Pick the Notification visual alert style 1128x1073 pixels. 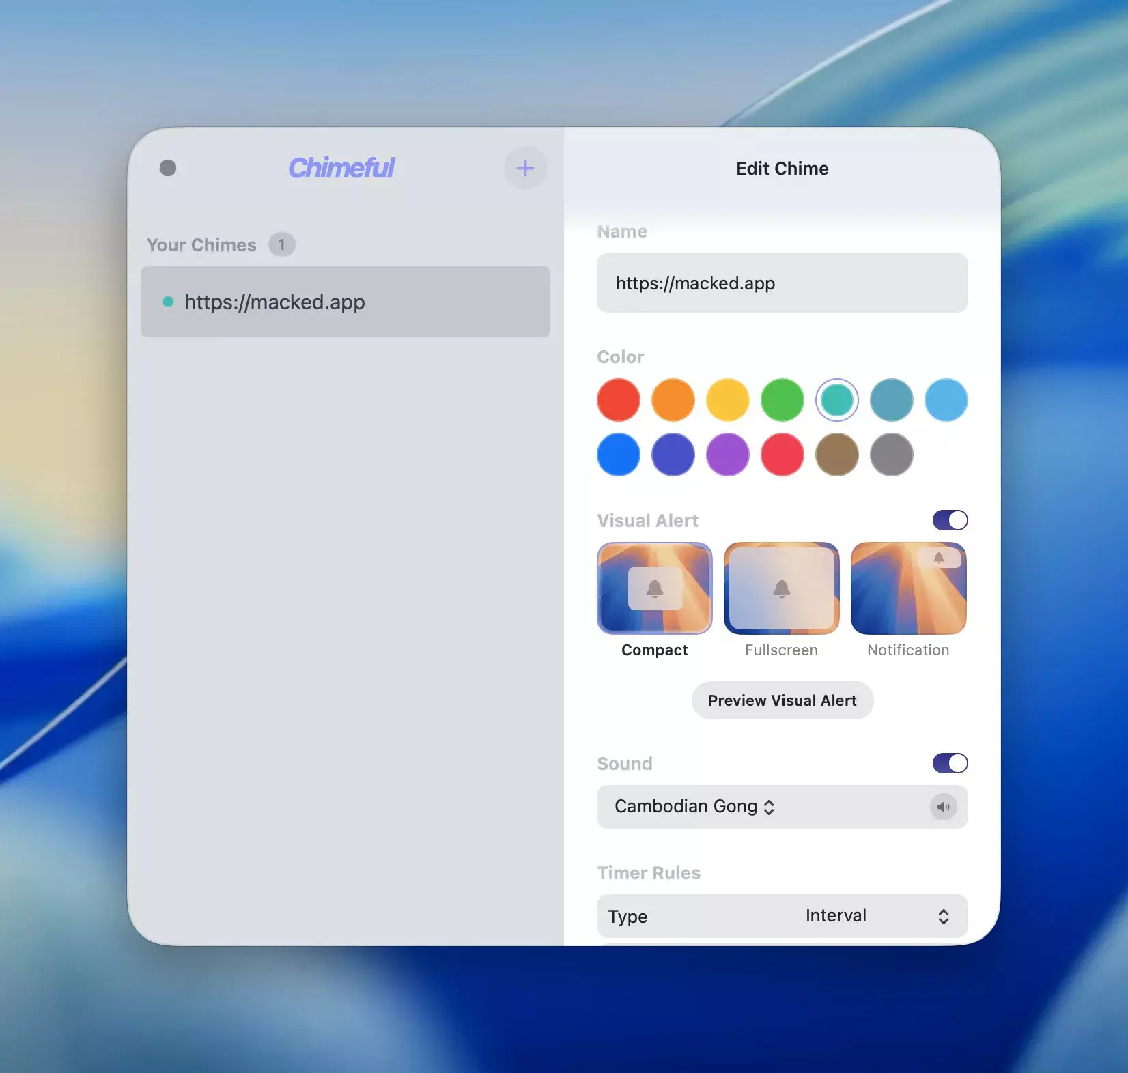pos(908,588)
